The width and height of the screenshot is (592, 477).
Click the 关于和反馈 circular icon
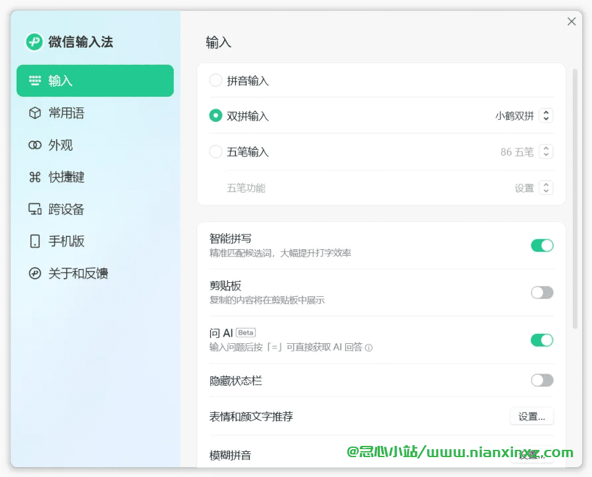click(x=34, y=273)
